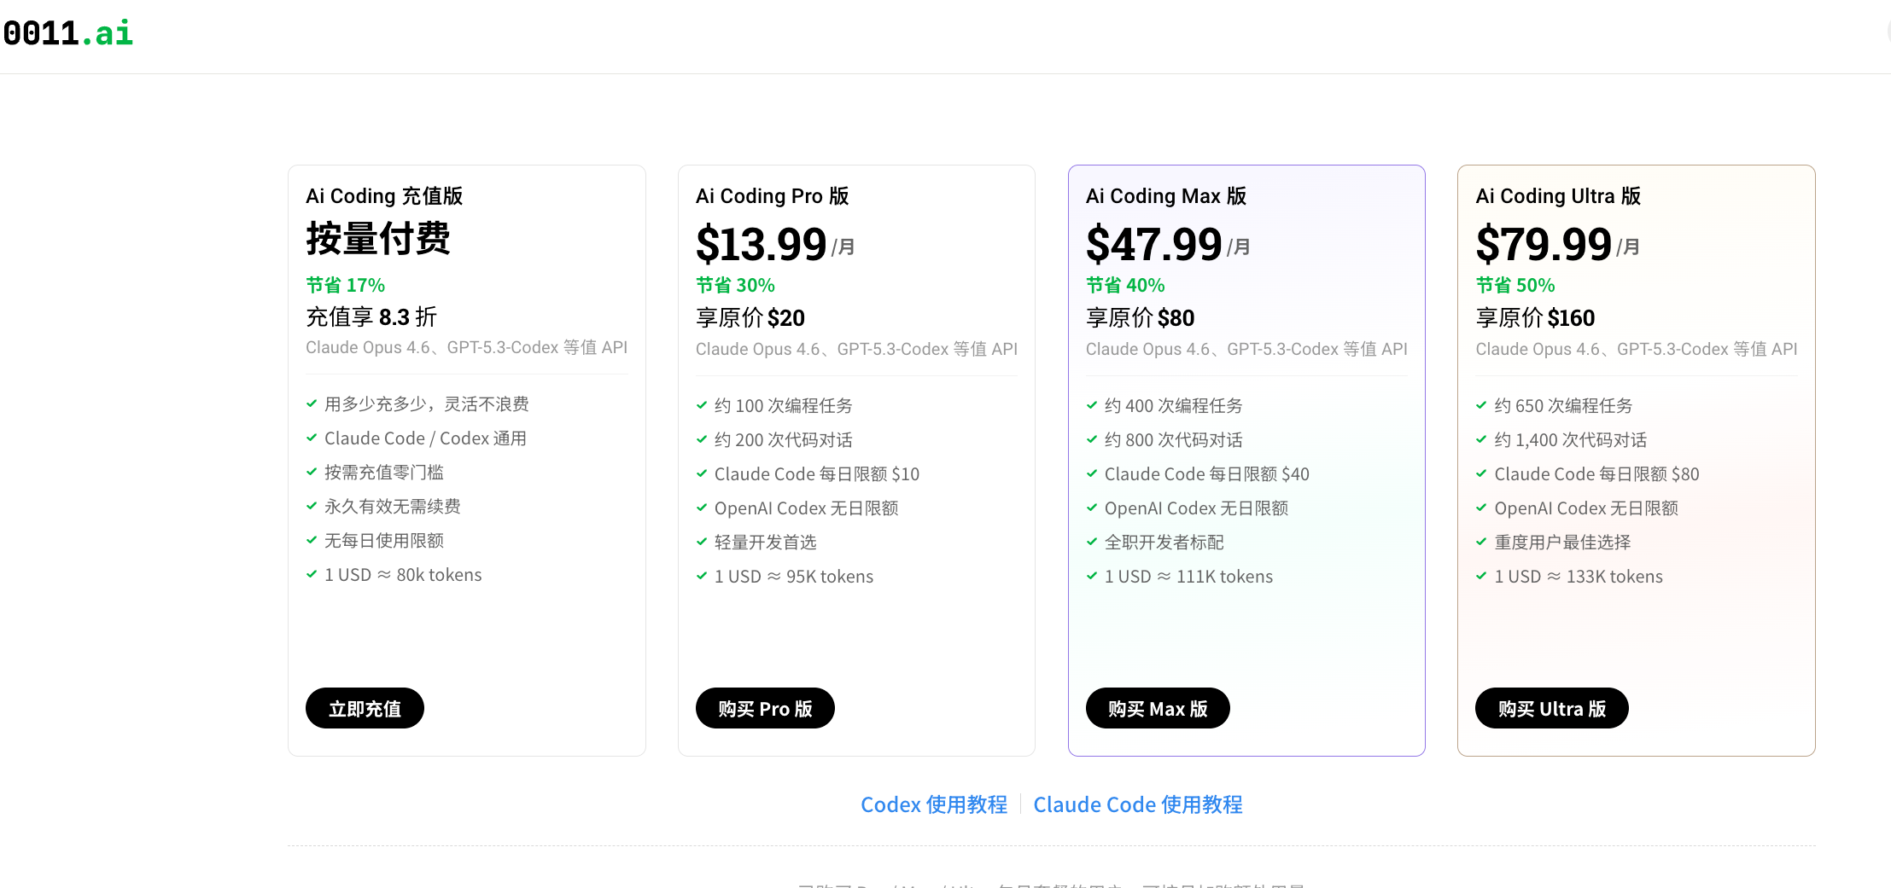Click Claude Code / Codex 通用 feature
Screen dimensions: 1891x888
[x=425, y=438]
